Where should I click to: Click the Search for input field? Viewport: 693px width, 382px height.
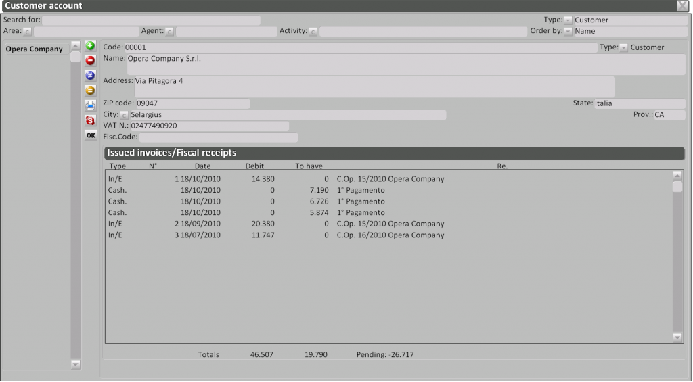click(x=150, y=20)
